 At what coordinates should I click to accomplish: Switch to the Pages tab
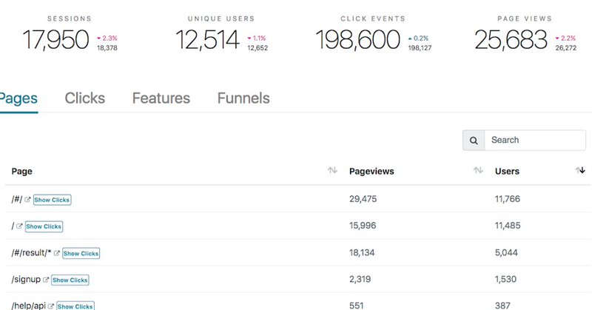18,98
